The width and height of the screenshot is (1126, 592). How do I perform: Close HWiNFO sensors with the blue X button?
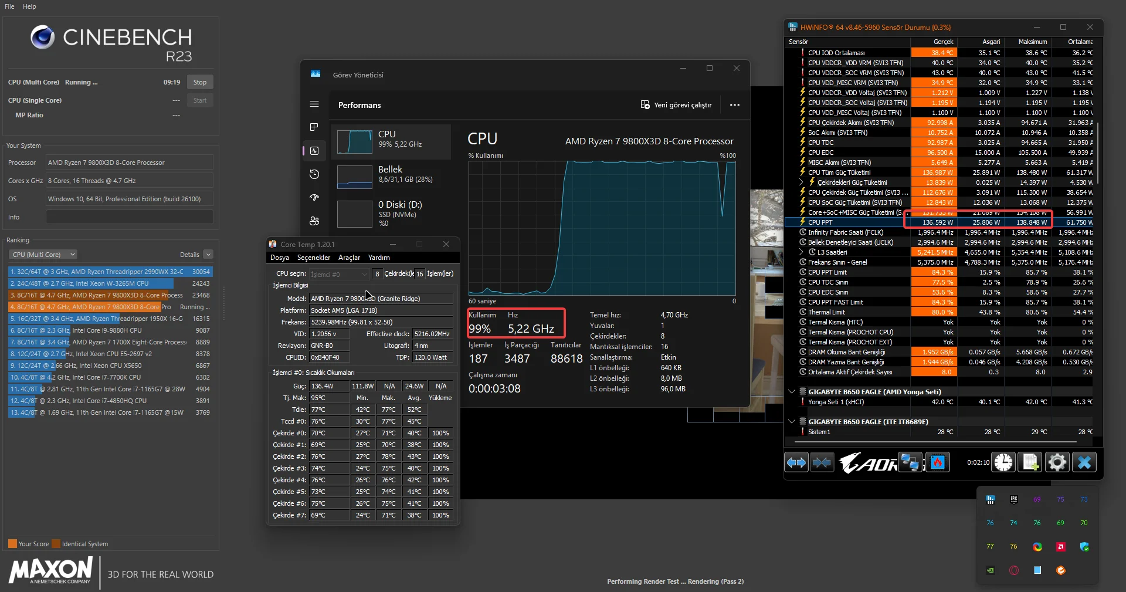pyautogui.click(x=1084, y=463)
